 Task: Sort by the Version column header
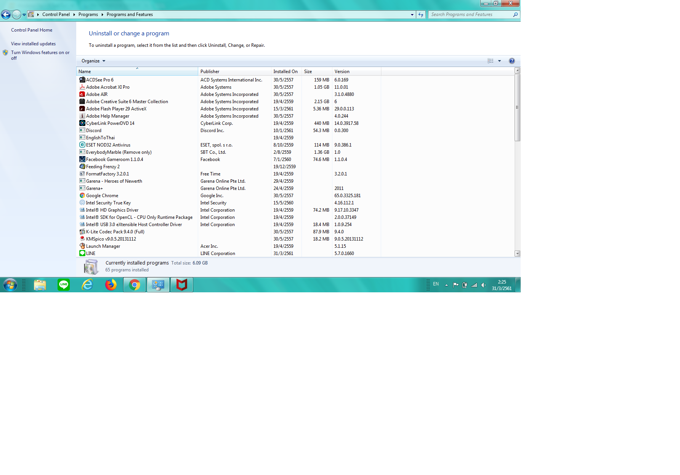click(356, 72)
